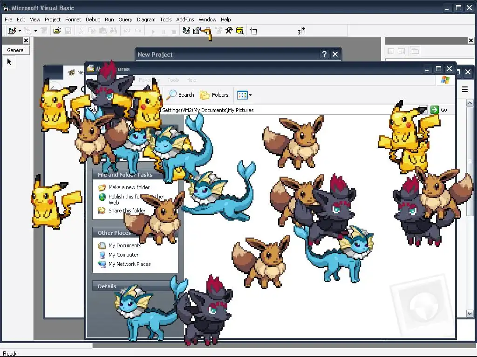Close the Project Explorer panel

pos(470,40)
